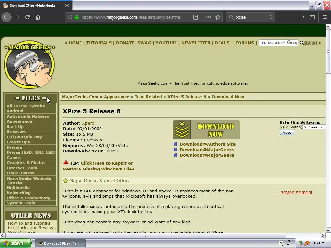331x248 pixels.
Task: Open the Library icon in toolbar
Action: (x=302, y=17)
